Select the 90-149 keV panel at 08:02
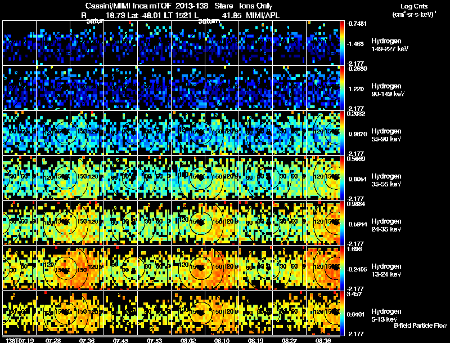 (188, 88)
